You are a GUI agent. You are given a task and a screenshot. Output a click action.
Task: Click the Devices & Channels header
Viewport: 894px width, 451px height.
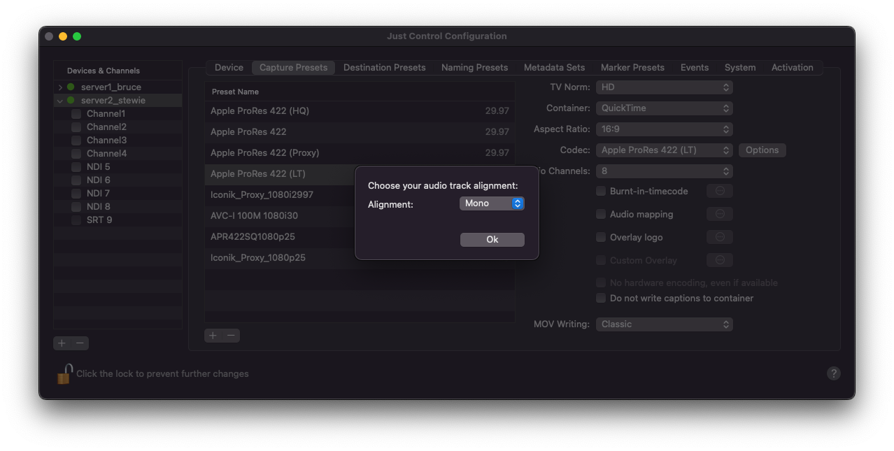pos(104,71)
